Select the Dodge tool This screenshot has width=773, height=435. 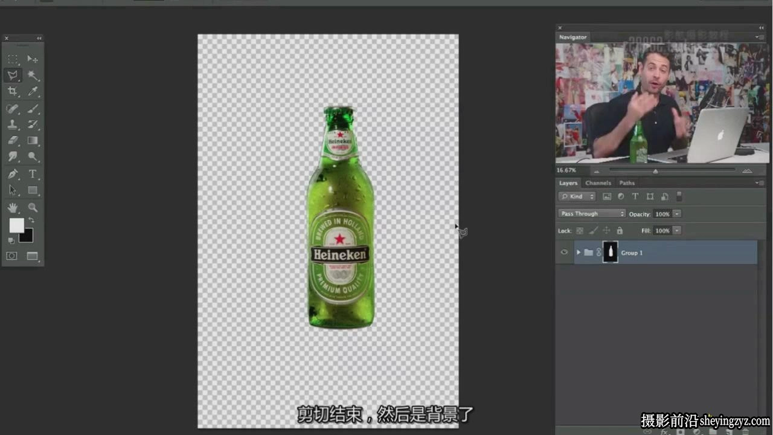(33, 156)
